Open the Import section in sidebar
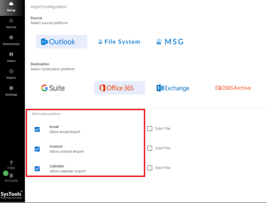 [11, 74]
